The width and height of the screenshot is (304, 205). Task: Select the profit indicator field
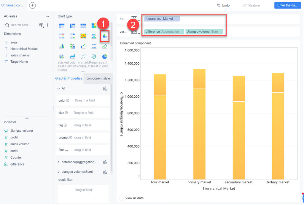(14, 137)
